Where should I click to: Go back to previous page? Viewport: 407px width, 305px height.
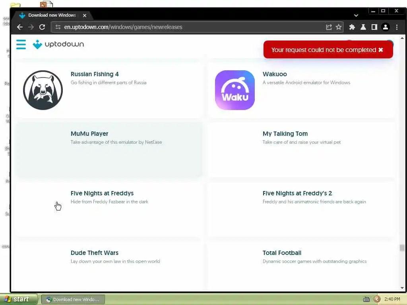[20, 27]
